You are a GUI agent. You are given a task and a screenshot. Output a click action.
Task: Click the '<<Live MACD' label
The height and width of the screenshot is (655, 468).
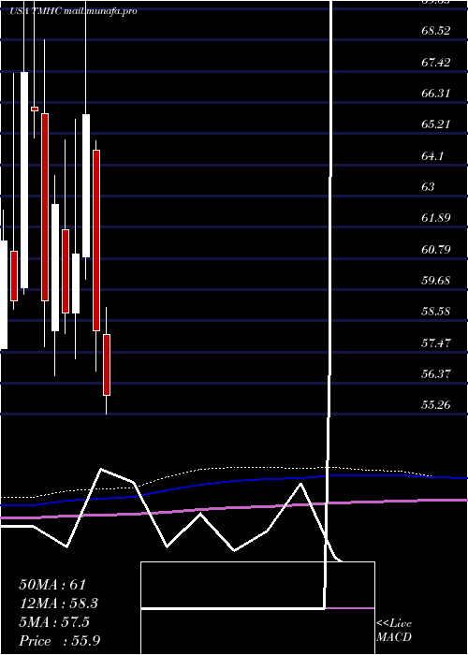point(394,631)
